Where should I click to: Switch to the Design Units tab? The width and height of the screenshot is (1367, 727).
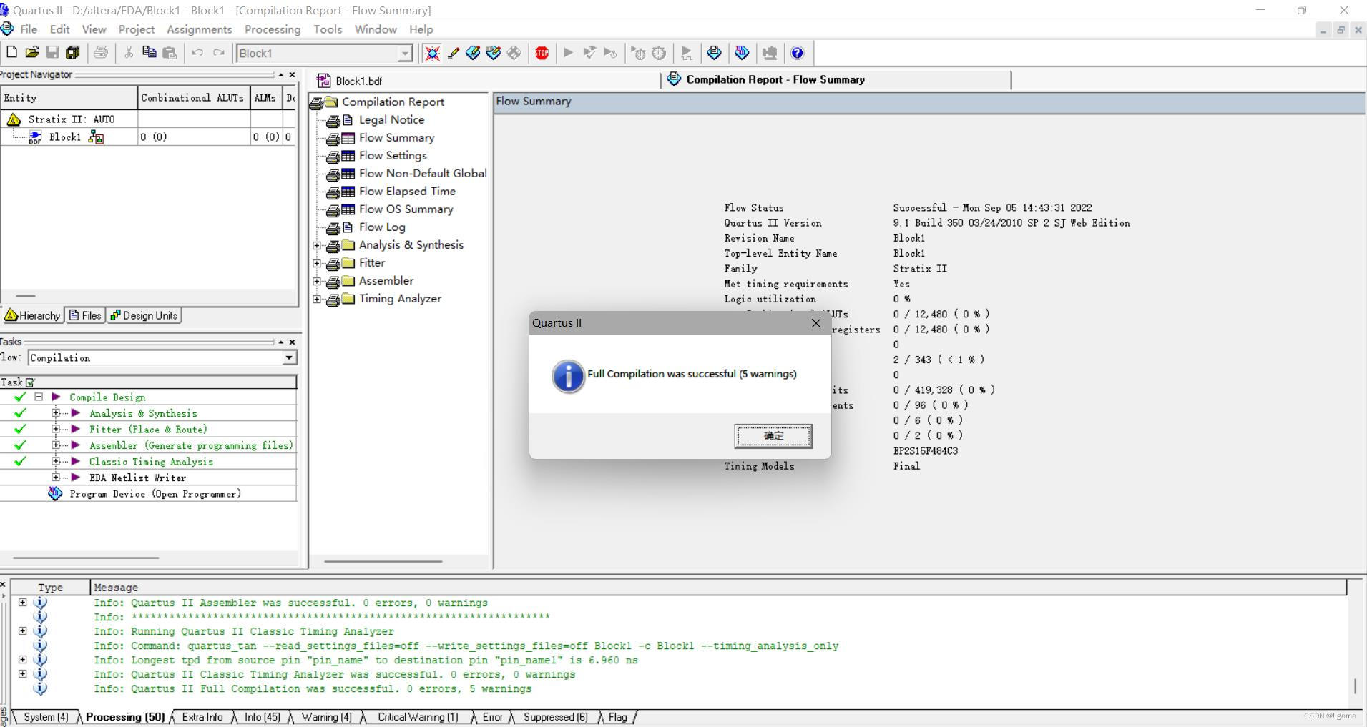[x=144, y=315]
